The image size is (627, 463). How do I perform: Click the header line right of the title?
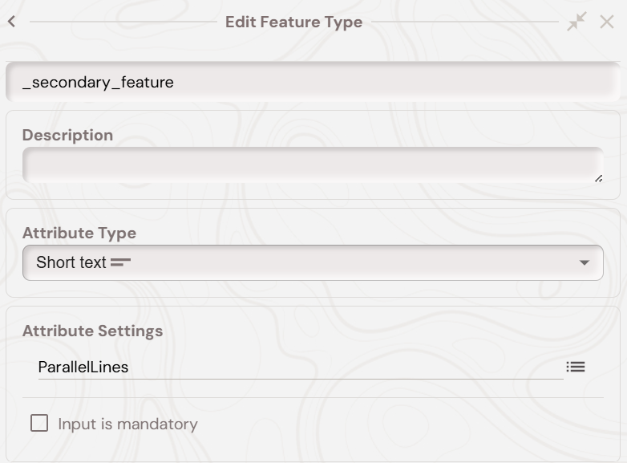[x=464, y=22]
